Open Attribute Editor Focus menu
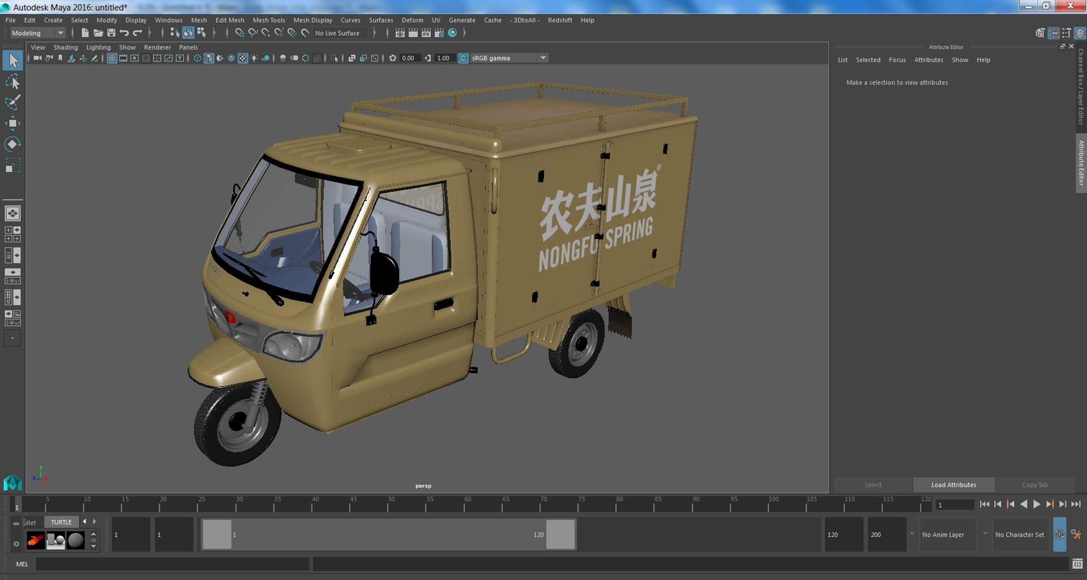Screen dimensions: 1087x580 tap(897, 60)
